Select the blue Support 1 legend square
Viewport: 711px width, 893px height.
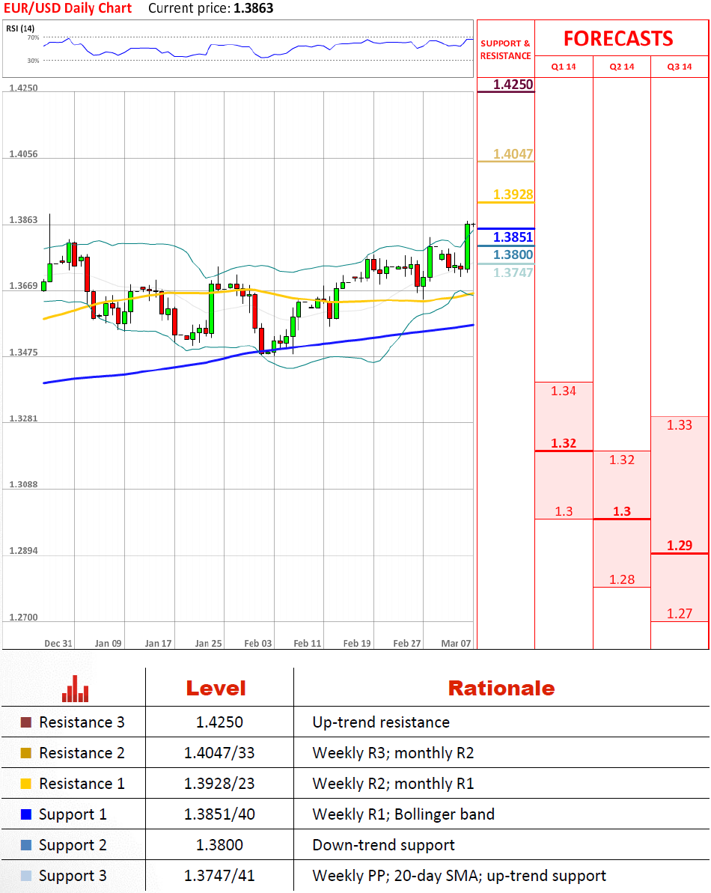point(26,814)
